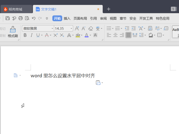This screenshot has height=134, width=179.
Task: Increase font size with A+ icon
Action: click(x=77, y=28)
